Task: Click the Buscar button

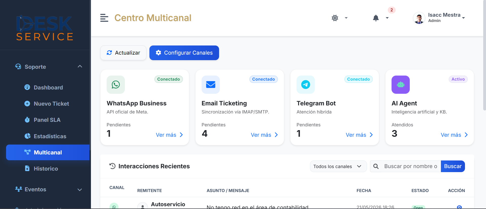Action: (453, 166)
